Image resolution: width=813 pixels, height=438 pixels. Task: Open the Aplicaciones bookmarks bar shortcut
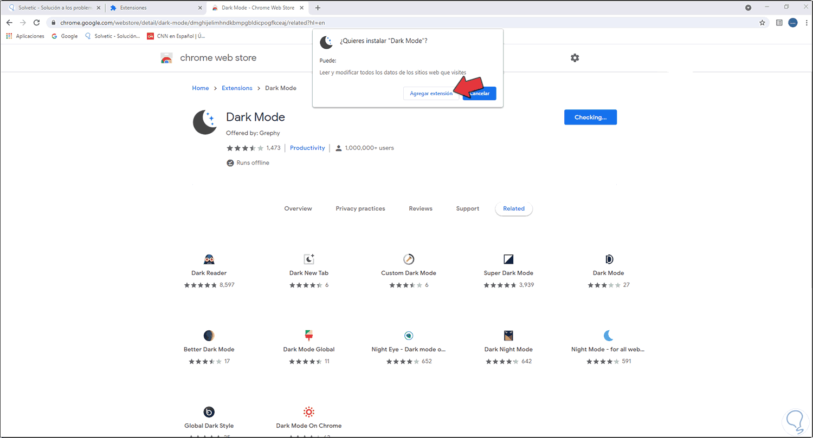(x=25, y=36)
